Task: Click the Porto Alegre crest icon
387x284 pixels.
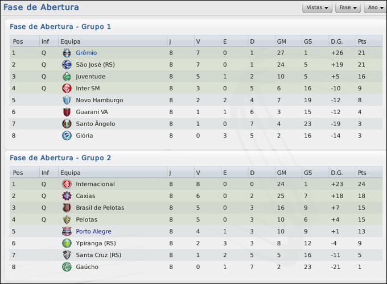Action: [67, 232]
